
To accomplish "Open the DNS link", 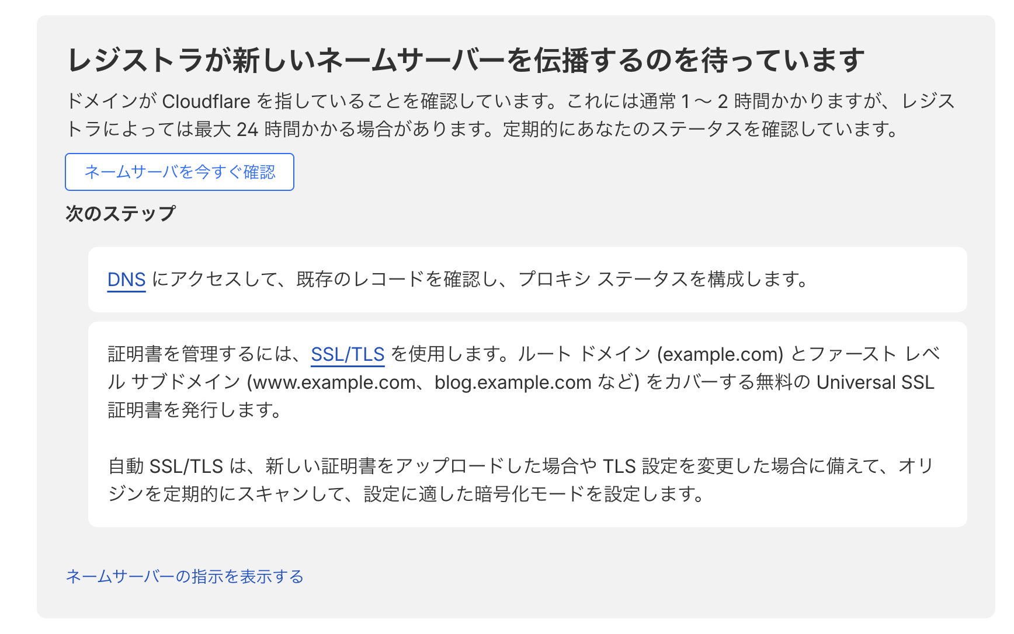I will click(x=126, y=280).
